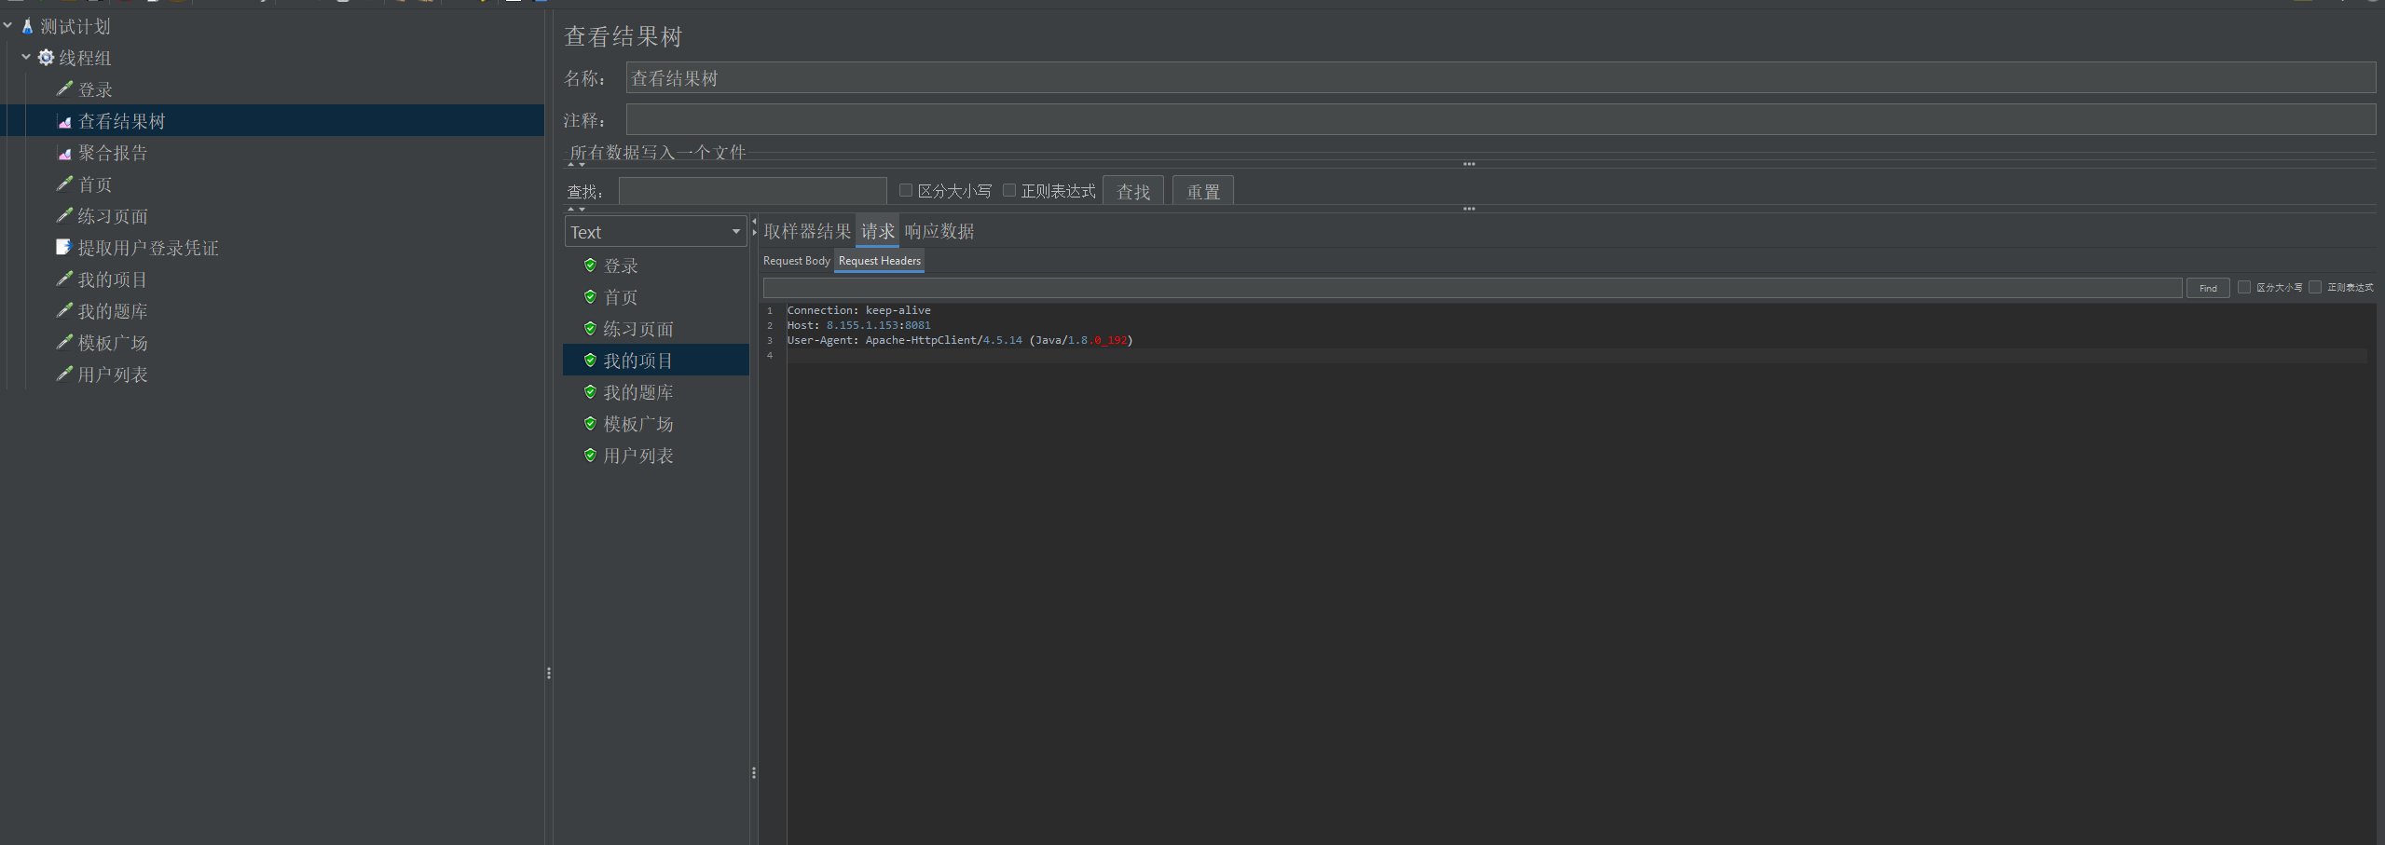Click the pipette icon beside 首页 in the plan tree
Image resolution: width=2385 pixels, height=845 pixels.
[x=64, y=184]
